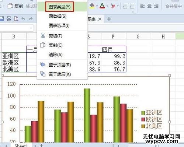Click the Redo arrow icon

pyautogui.click(x=31, y=19)
